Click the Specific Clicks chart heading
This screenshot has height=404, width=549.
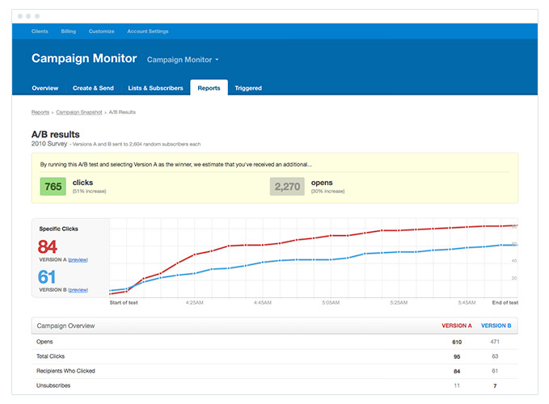click(x=58, y=229)
